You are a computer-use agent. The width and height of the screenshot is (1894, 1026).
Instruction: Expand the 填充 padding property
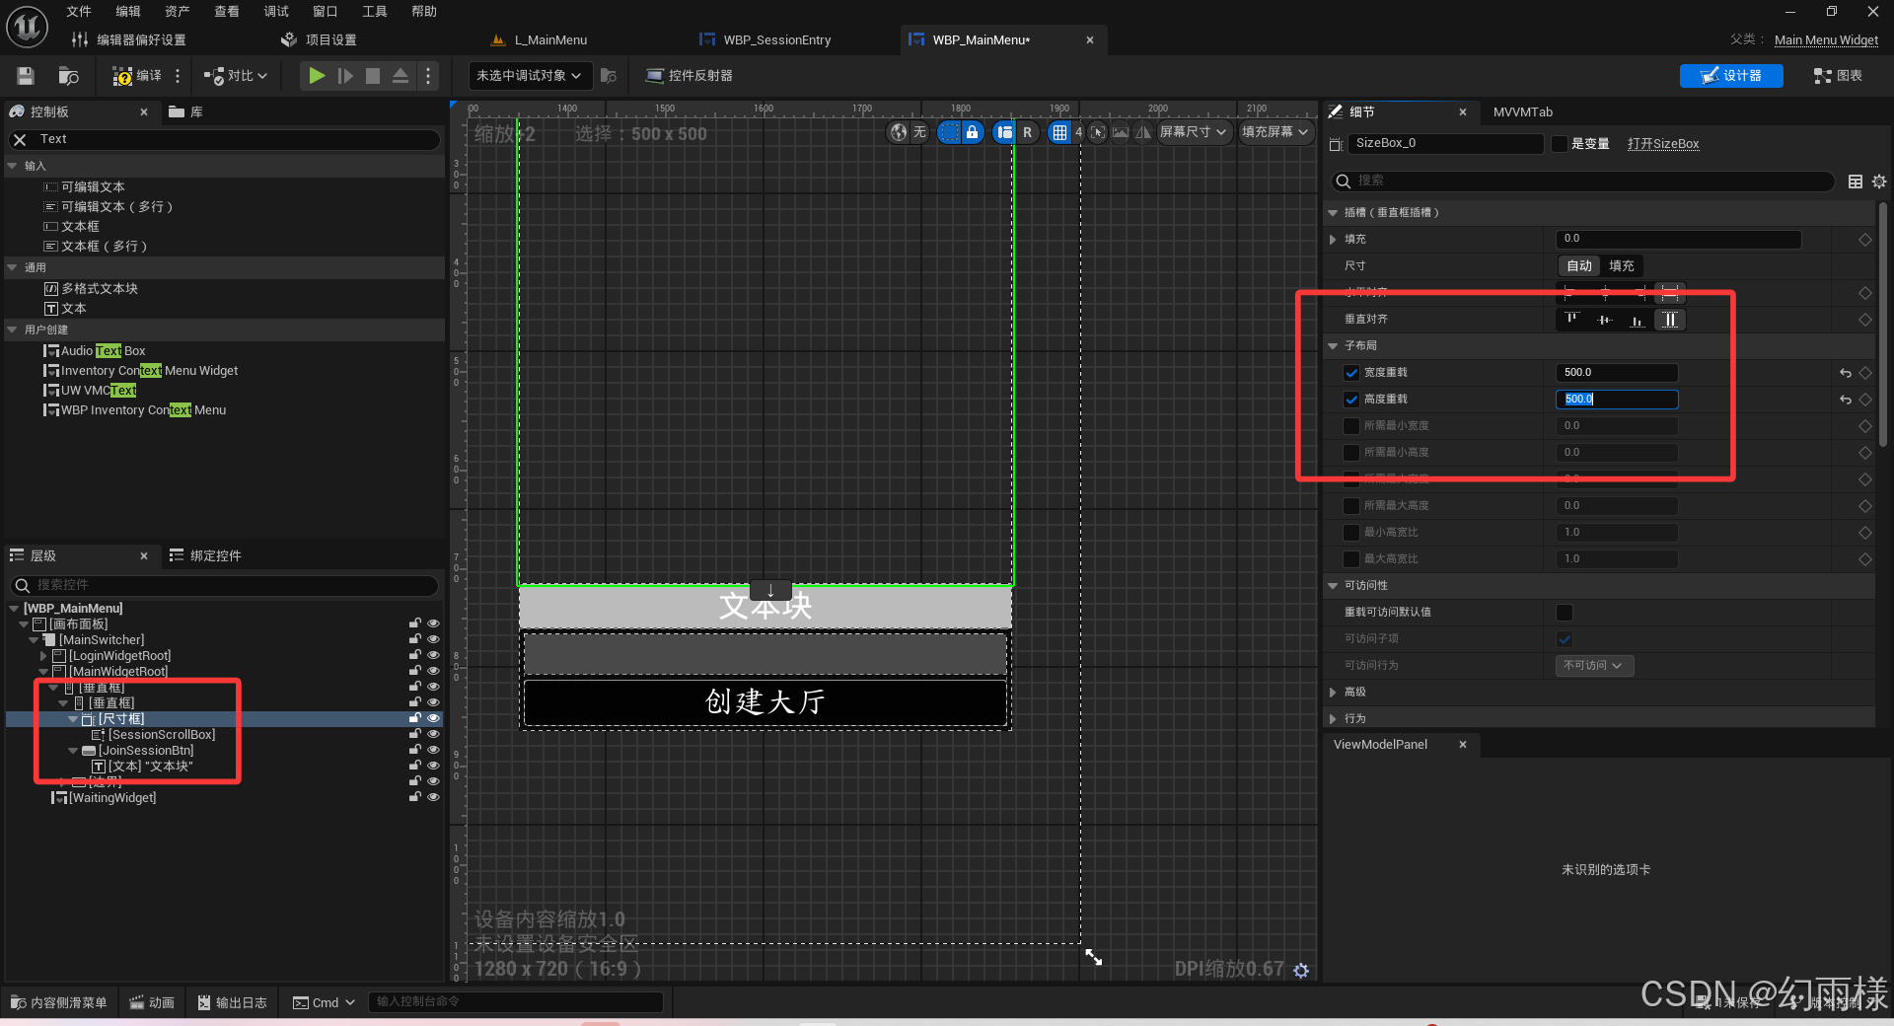coord(1333,240)
